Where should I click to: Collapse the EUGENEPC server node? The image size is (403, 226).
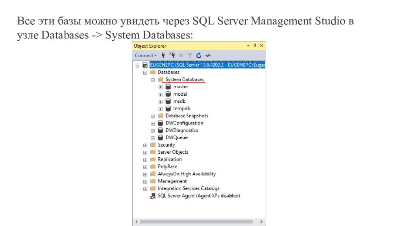[x=137, y=66]
